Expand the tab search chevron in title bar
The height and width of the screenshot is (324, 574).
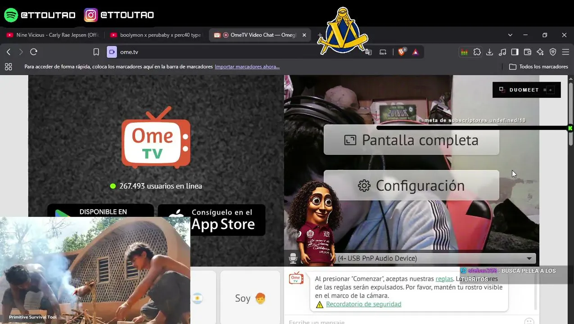pos(510,35)
